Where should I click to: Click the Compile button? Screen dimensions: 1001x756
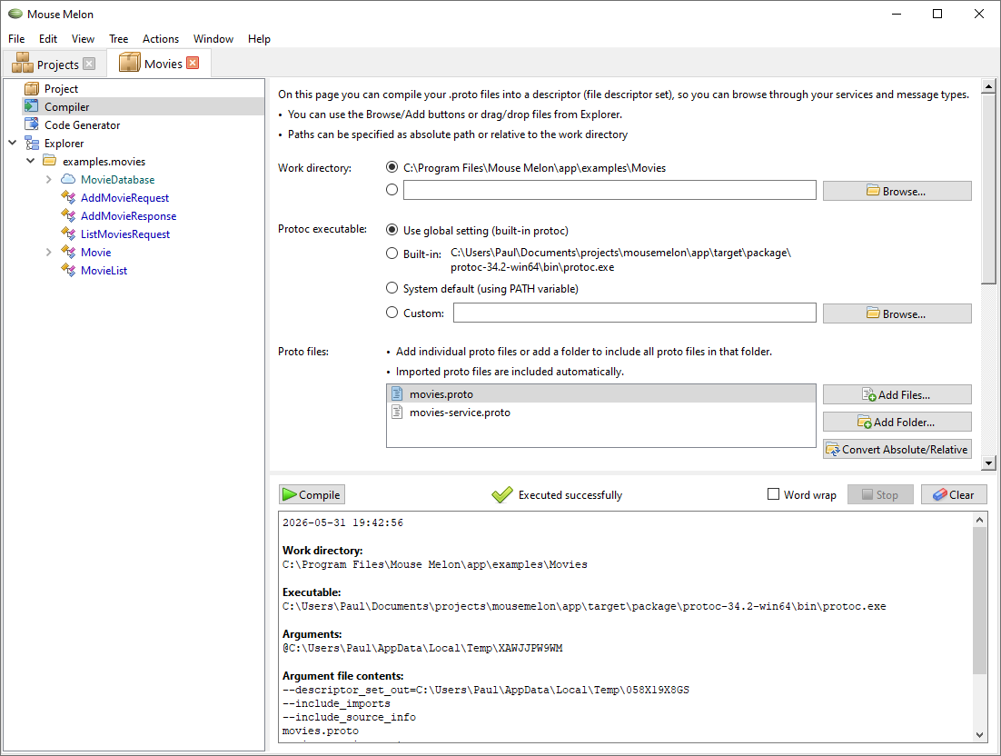[x=312, y=495]
